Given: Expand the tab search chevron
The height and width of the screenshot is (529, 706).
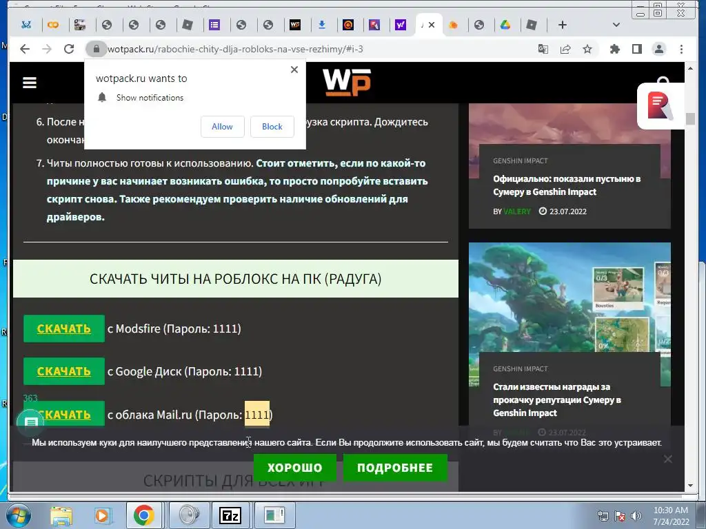Looking at the screenshot, I should (x=616, y=25).
